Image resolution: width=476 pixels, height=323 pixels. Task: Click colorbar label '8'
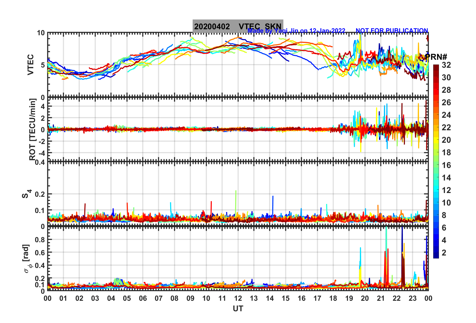tap(444, 215)
